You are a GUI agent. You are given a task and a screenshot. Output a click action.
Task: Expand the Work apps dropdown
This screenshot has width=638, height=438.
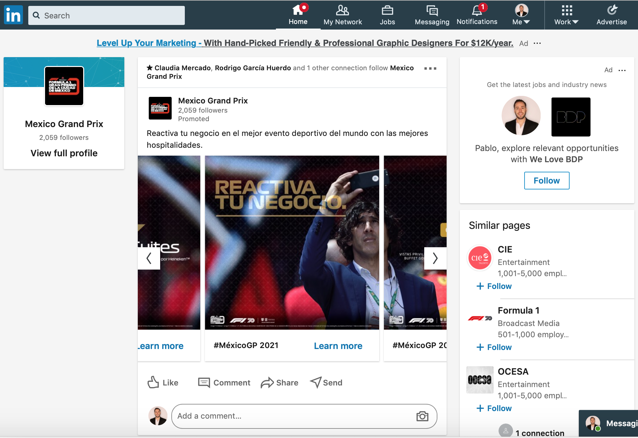pyautogui.click(x=567, y=15)
